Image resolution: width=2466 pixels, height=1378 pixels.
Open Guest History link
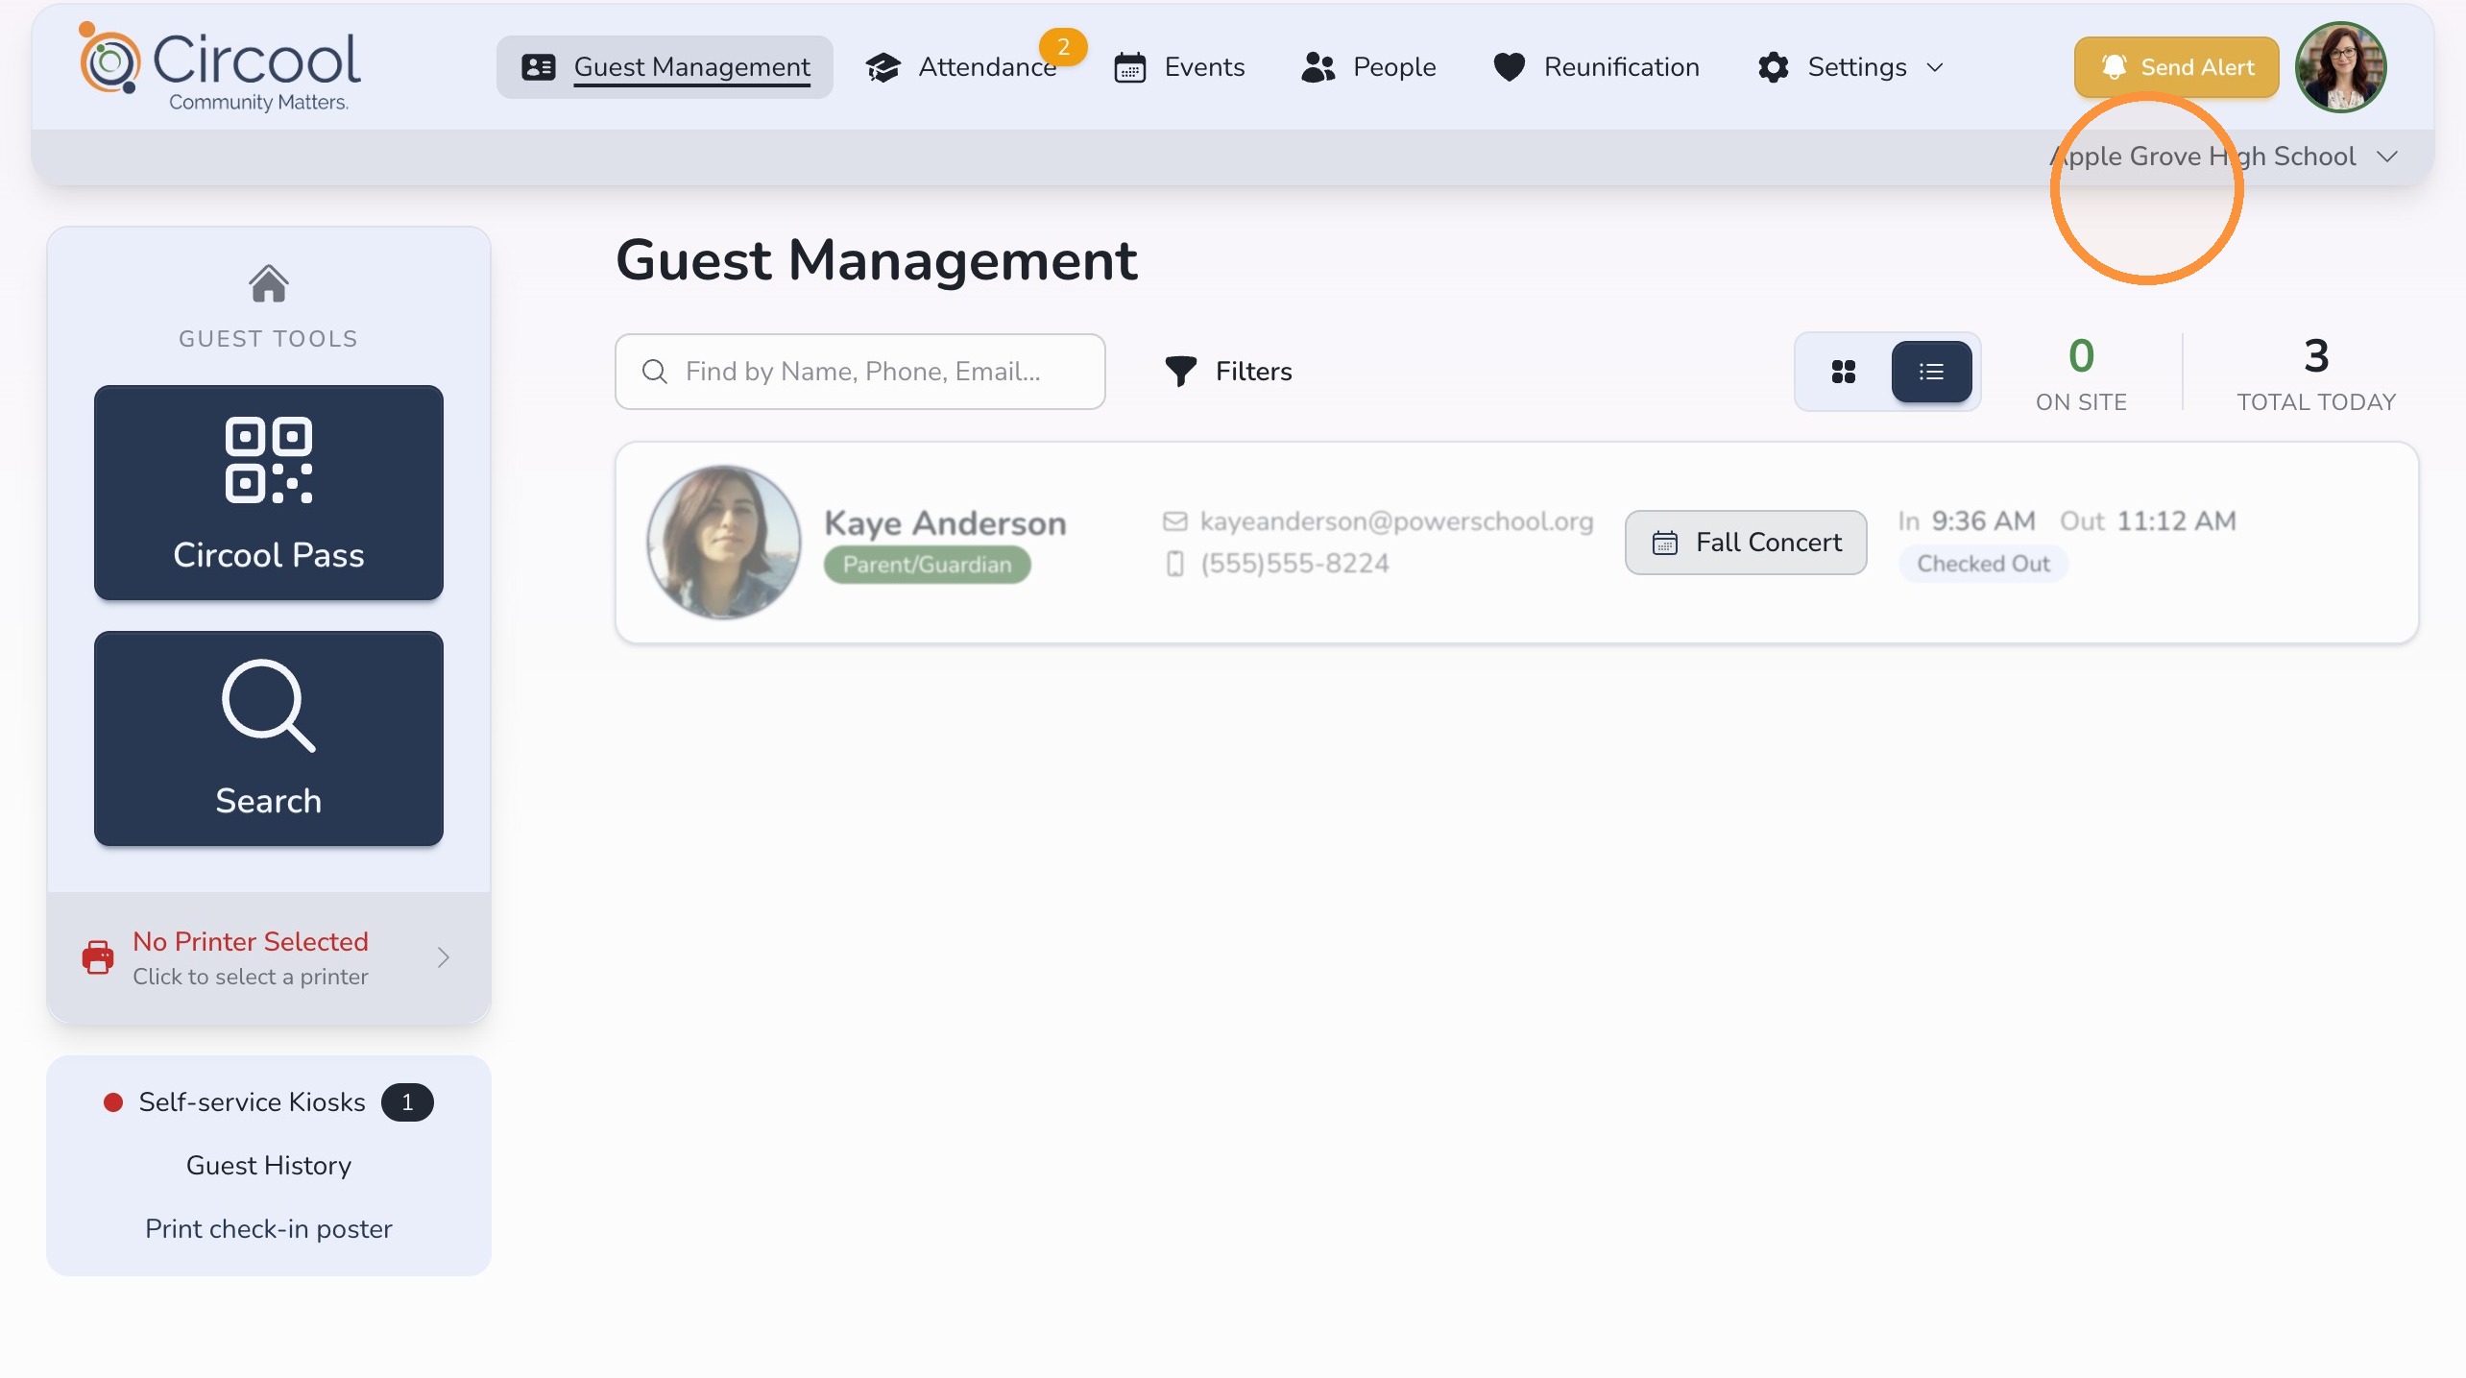(269, 1165)
